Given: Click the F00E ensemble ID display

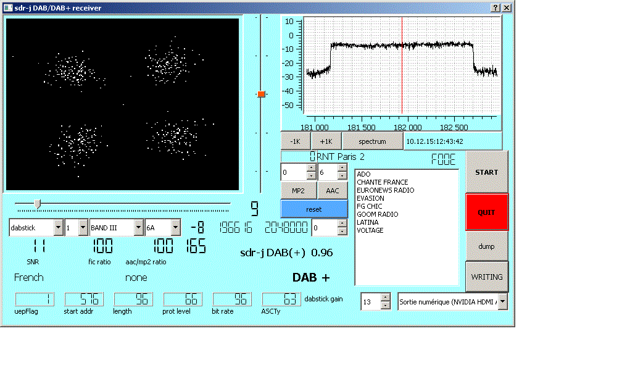Looking at the screenshot, I should click(x=443, y=159).
